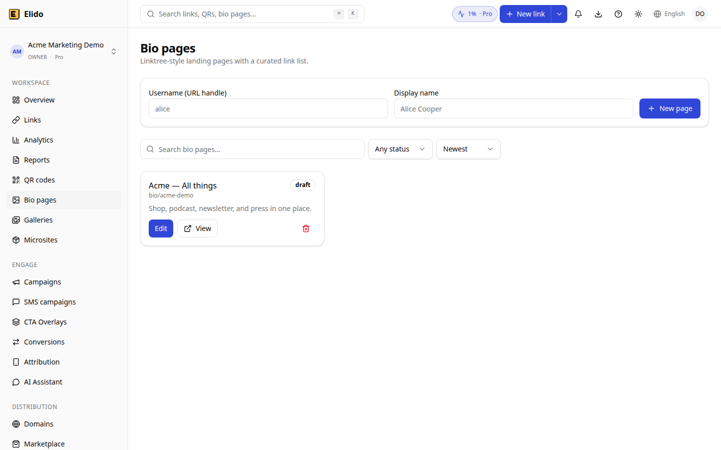
Task: Click the draft status badge
Action: (303, 185)
